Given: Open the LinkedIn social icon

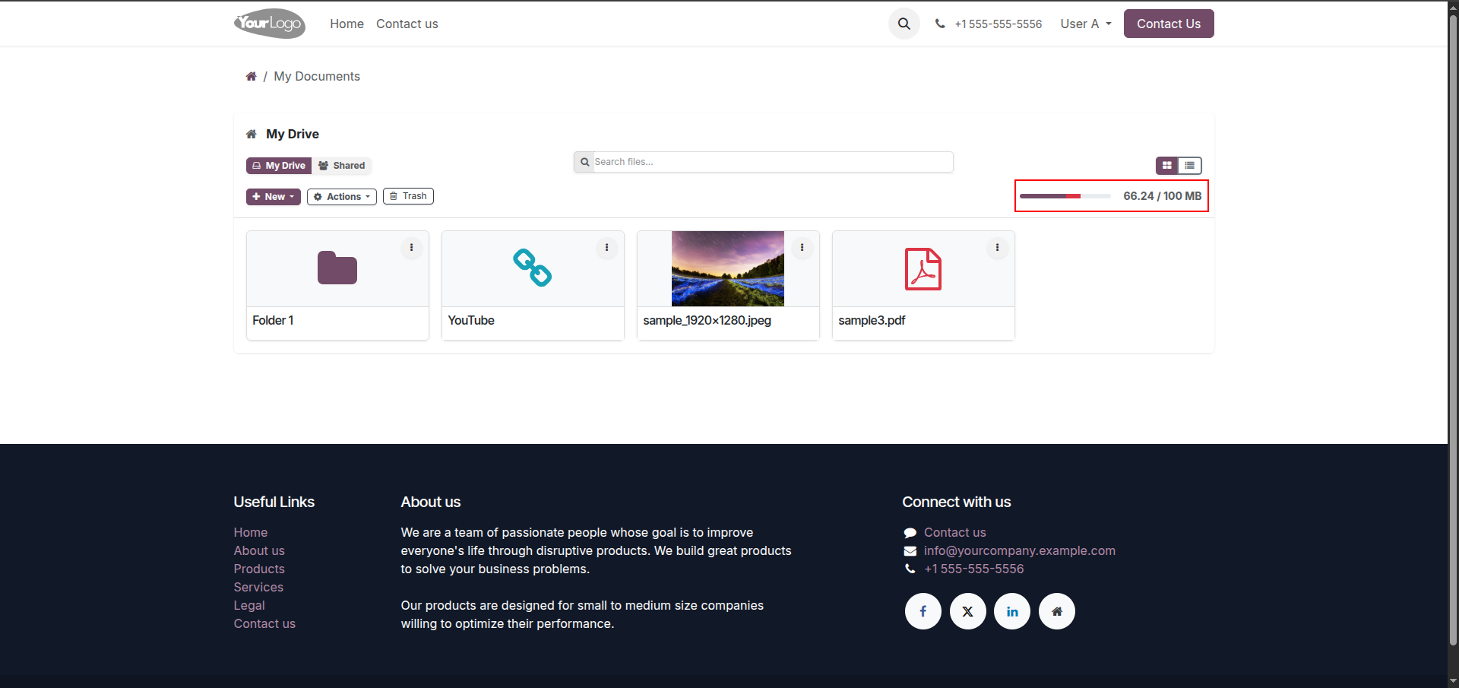Looking at the screenshot, I should pyautogui.click(x=1012, y=611).
